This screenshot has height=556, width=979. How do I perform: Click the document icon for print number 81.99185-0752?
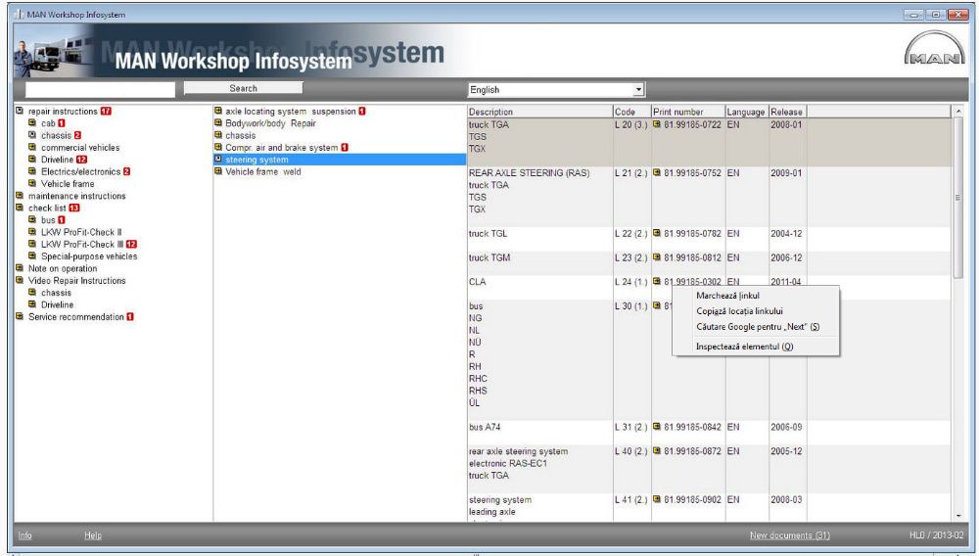point(657,172)
